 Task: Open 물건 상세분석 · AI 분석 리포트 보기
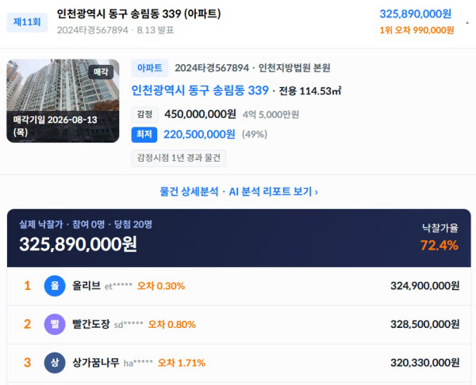[239, 192]
